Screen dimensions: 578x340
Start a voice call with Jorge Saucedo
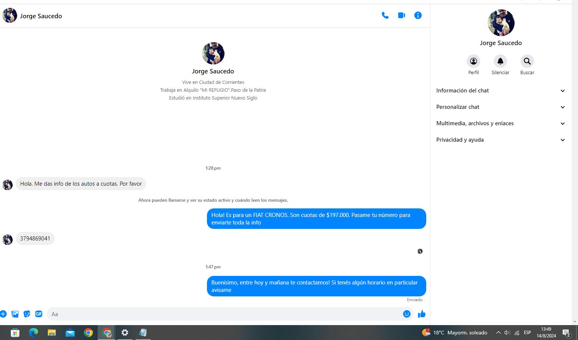click(385, 16)
